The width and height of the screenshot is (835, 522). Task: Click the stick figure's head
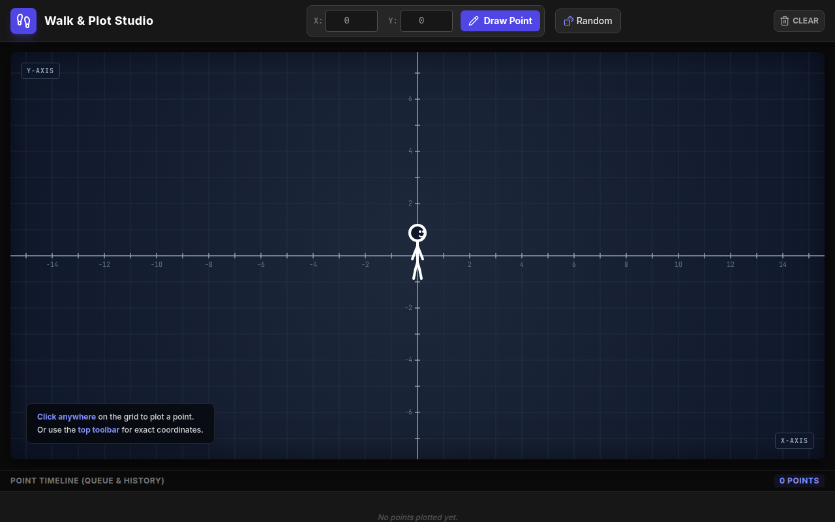[x=417, y=233]
